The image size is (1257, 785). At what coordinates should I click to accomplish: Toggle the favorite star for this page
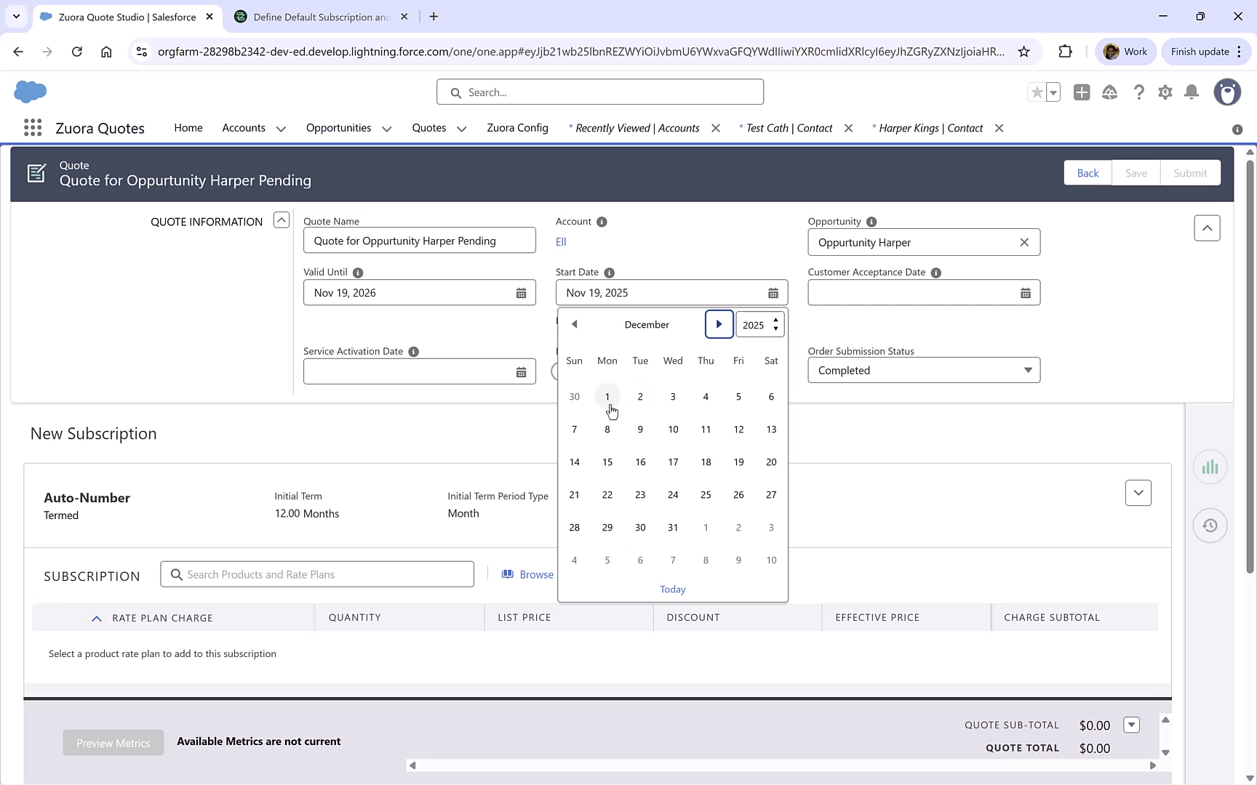click(1037, 92)
